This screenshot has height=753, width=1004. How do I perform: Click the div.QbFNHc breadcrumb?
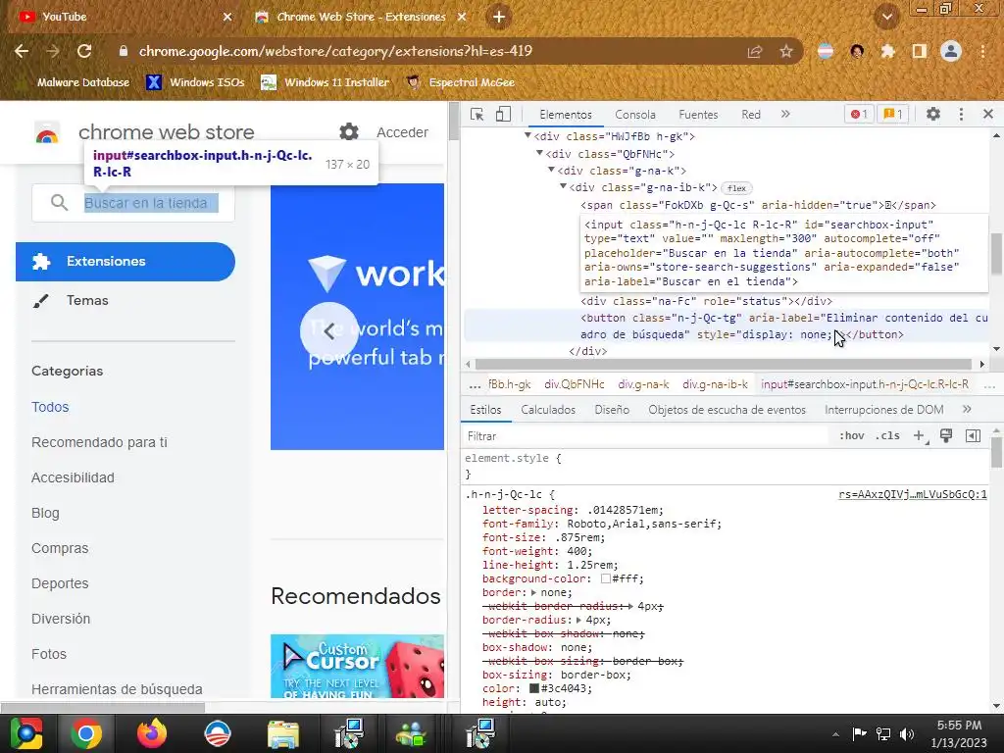(x=575, y=384)
